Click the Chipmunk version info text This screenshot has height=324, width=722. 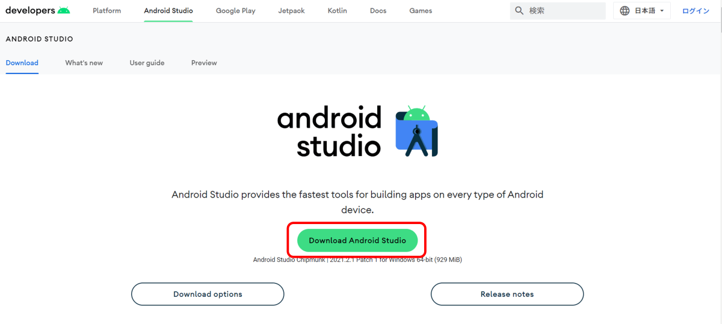357,260
